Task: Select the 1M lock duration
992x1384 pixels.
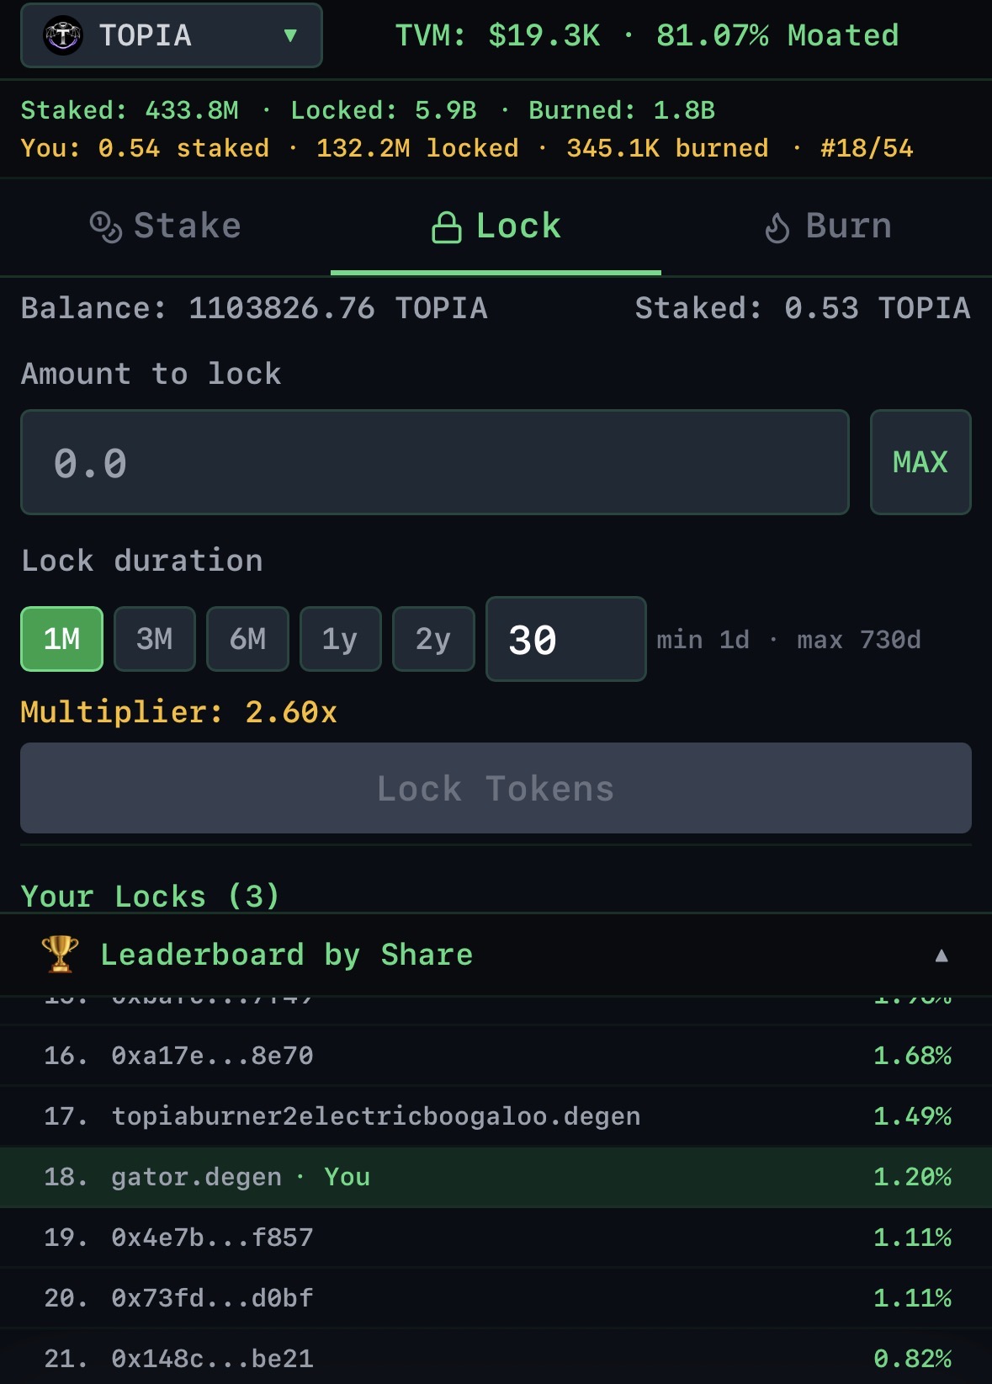Action: [62, 639]
